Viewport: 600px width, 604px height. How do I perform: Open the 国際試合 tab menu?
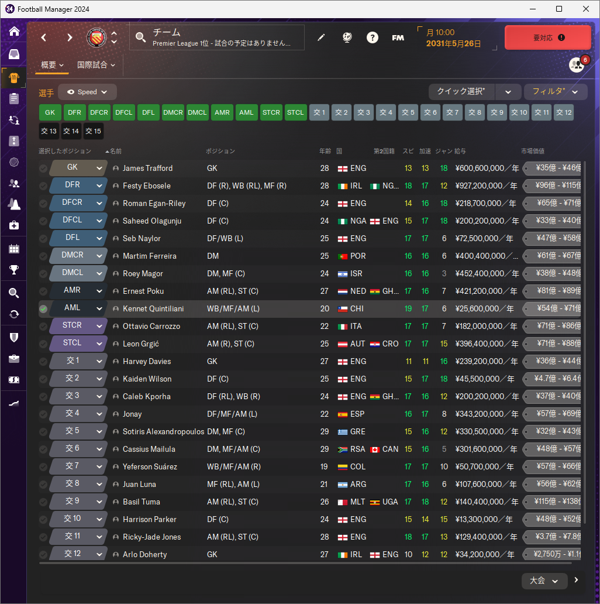tap(96, 65)
